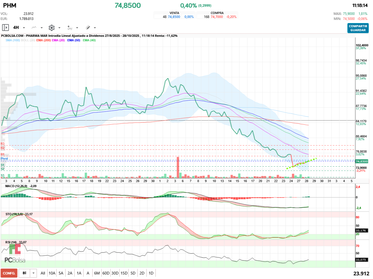The image size is (373, 279).
Task: Open dropdown arrow next to BI
Action: click(33, 273)
